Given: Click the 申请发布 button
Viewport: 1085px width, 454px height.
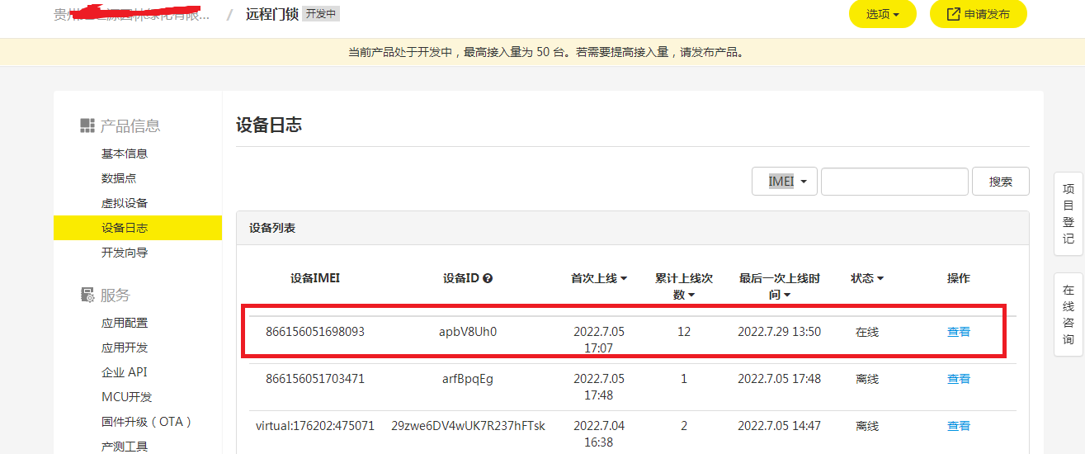Looking at the screenshot, I should (x=978, y=14).
